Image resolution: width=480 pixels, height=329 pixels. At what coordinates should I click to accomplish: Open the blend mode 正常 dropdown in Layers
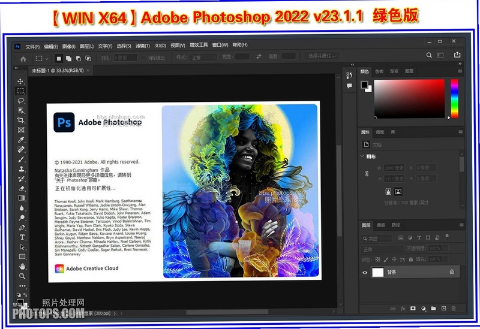(382, 249)
